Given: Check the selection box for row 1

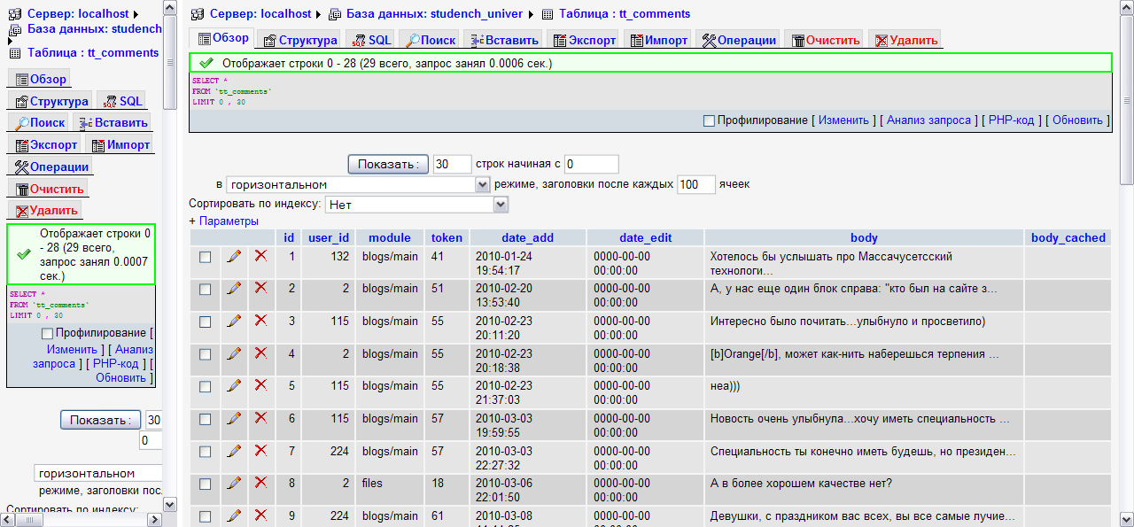Looking at the screenshot, I should [x=206, y=257].
